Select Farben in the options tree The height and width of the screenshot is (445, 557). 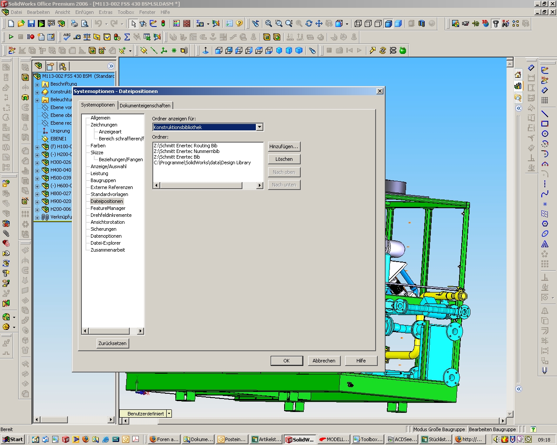[98, 146]
